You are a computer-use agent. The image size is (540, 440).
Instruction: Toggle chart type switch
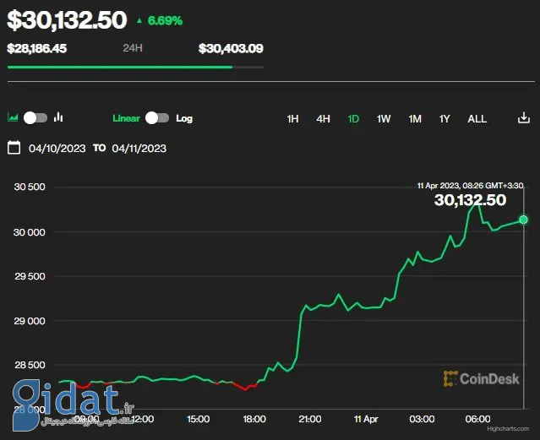pyautogui.click(x=35, y=118)
